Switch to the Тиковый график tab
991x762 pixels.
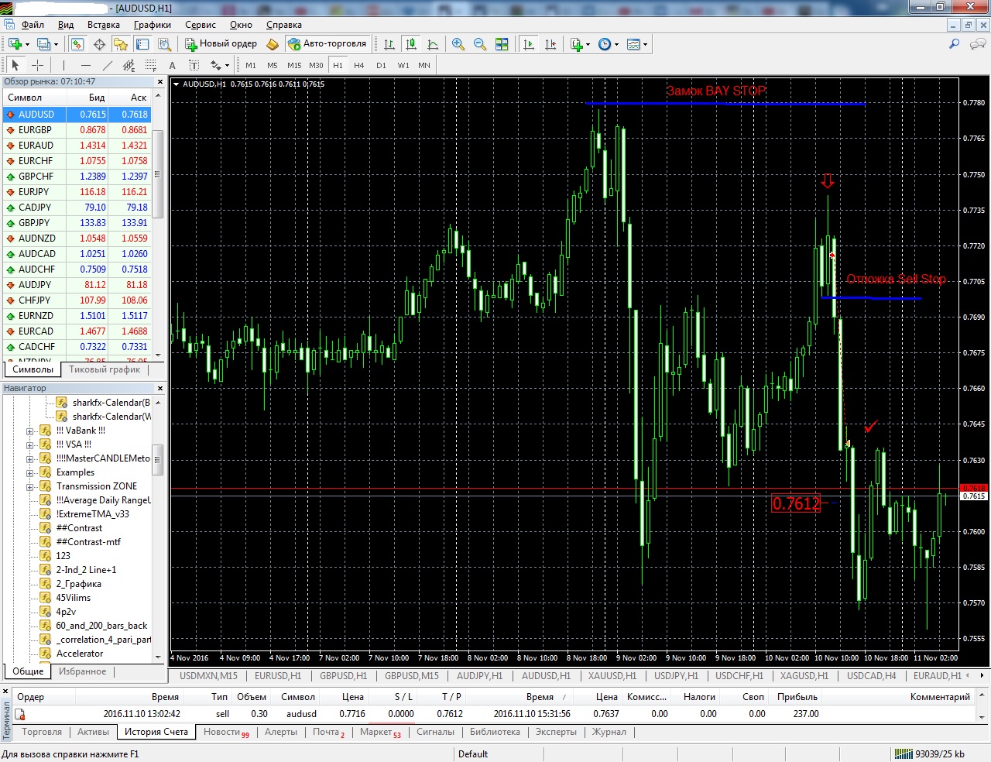105,369
